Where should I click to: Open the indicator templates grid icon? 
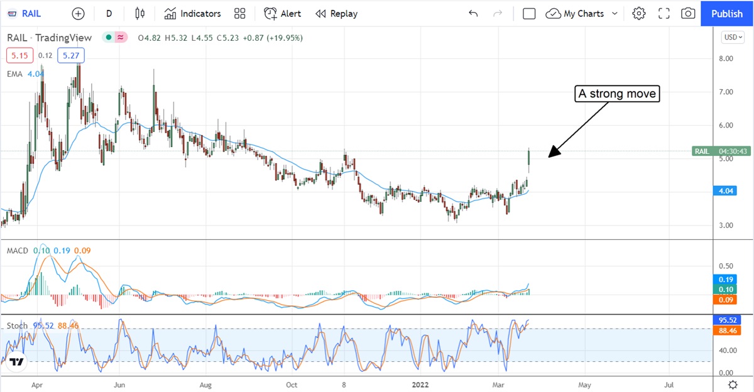tap(239, 13)
